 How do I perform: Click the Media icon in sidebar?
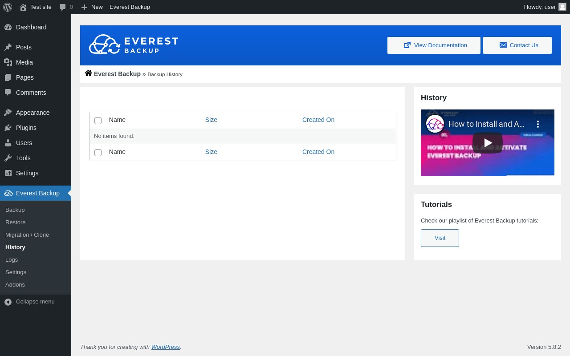(8, 62)
